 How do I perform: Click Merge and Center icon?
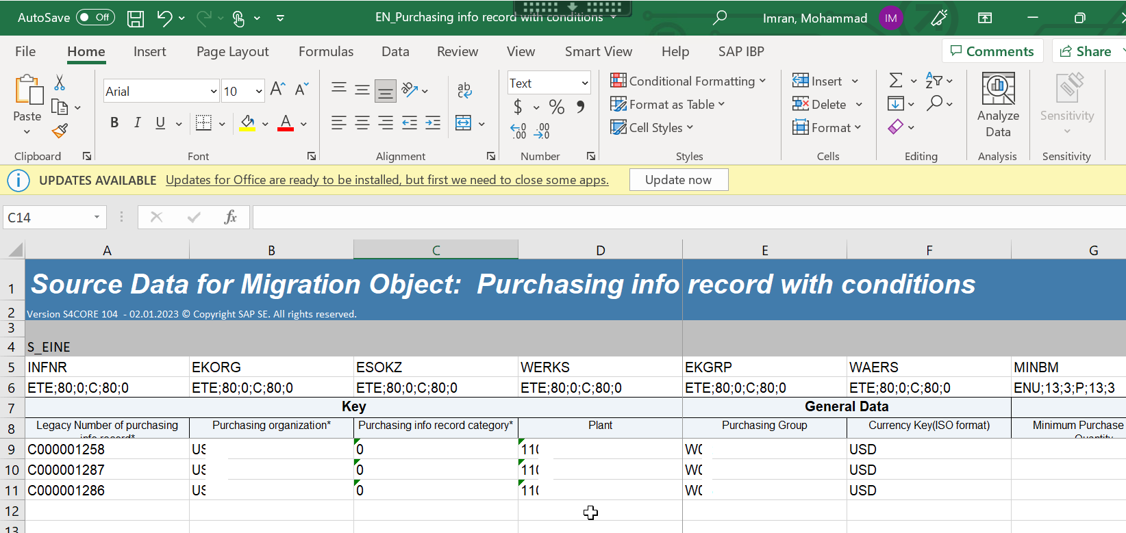(x=464, y=123)
